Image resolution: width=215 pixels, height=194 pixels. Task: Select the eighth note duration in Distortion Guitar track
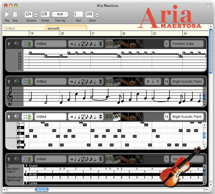(83, 44)
